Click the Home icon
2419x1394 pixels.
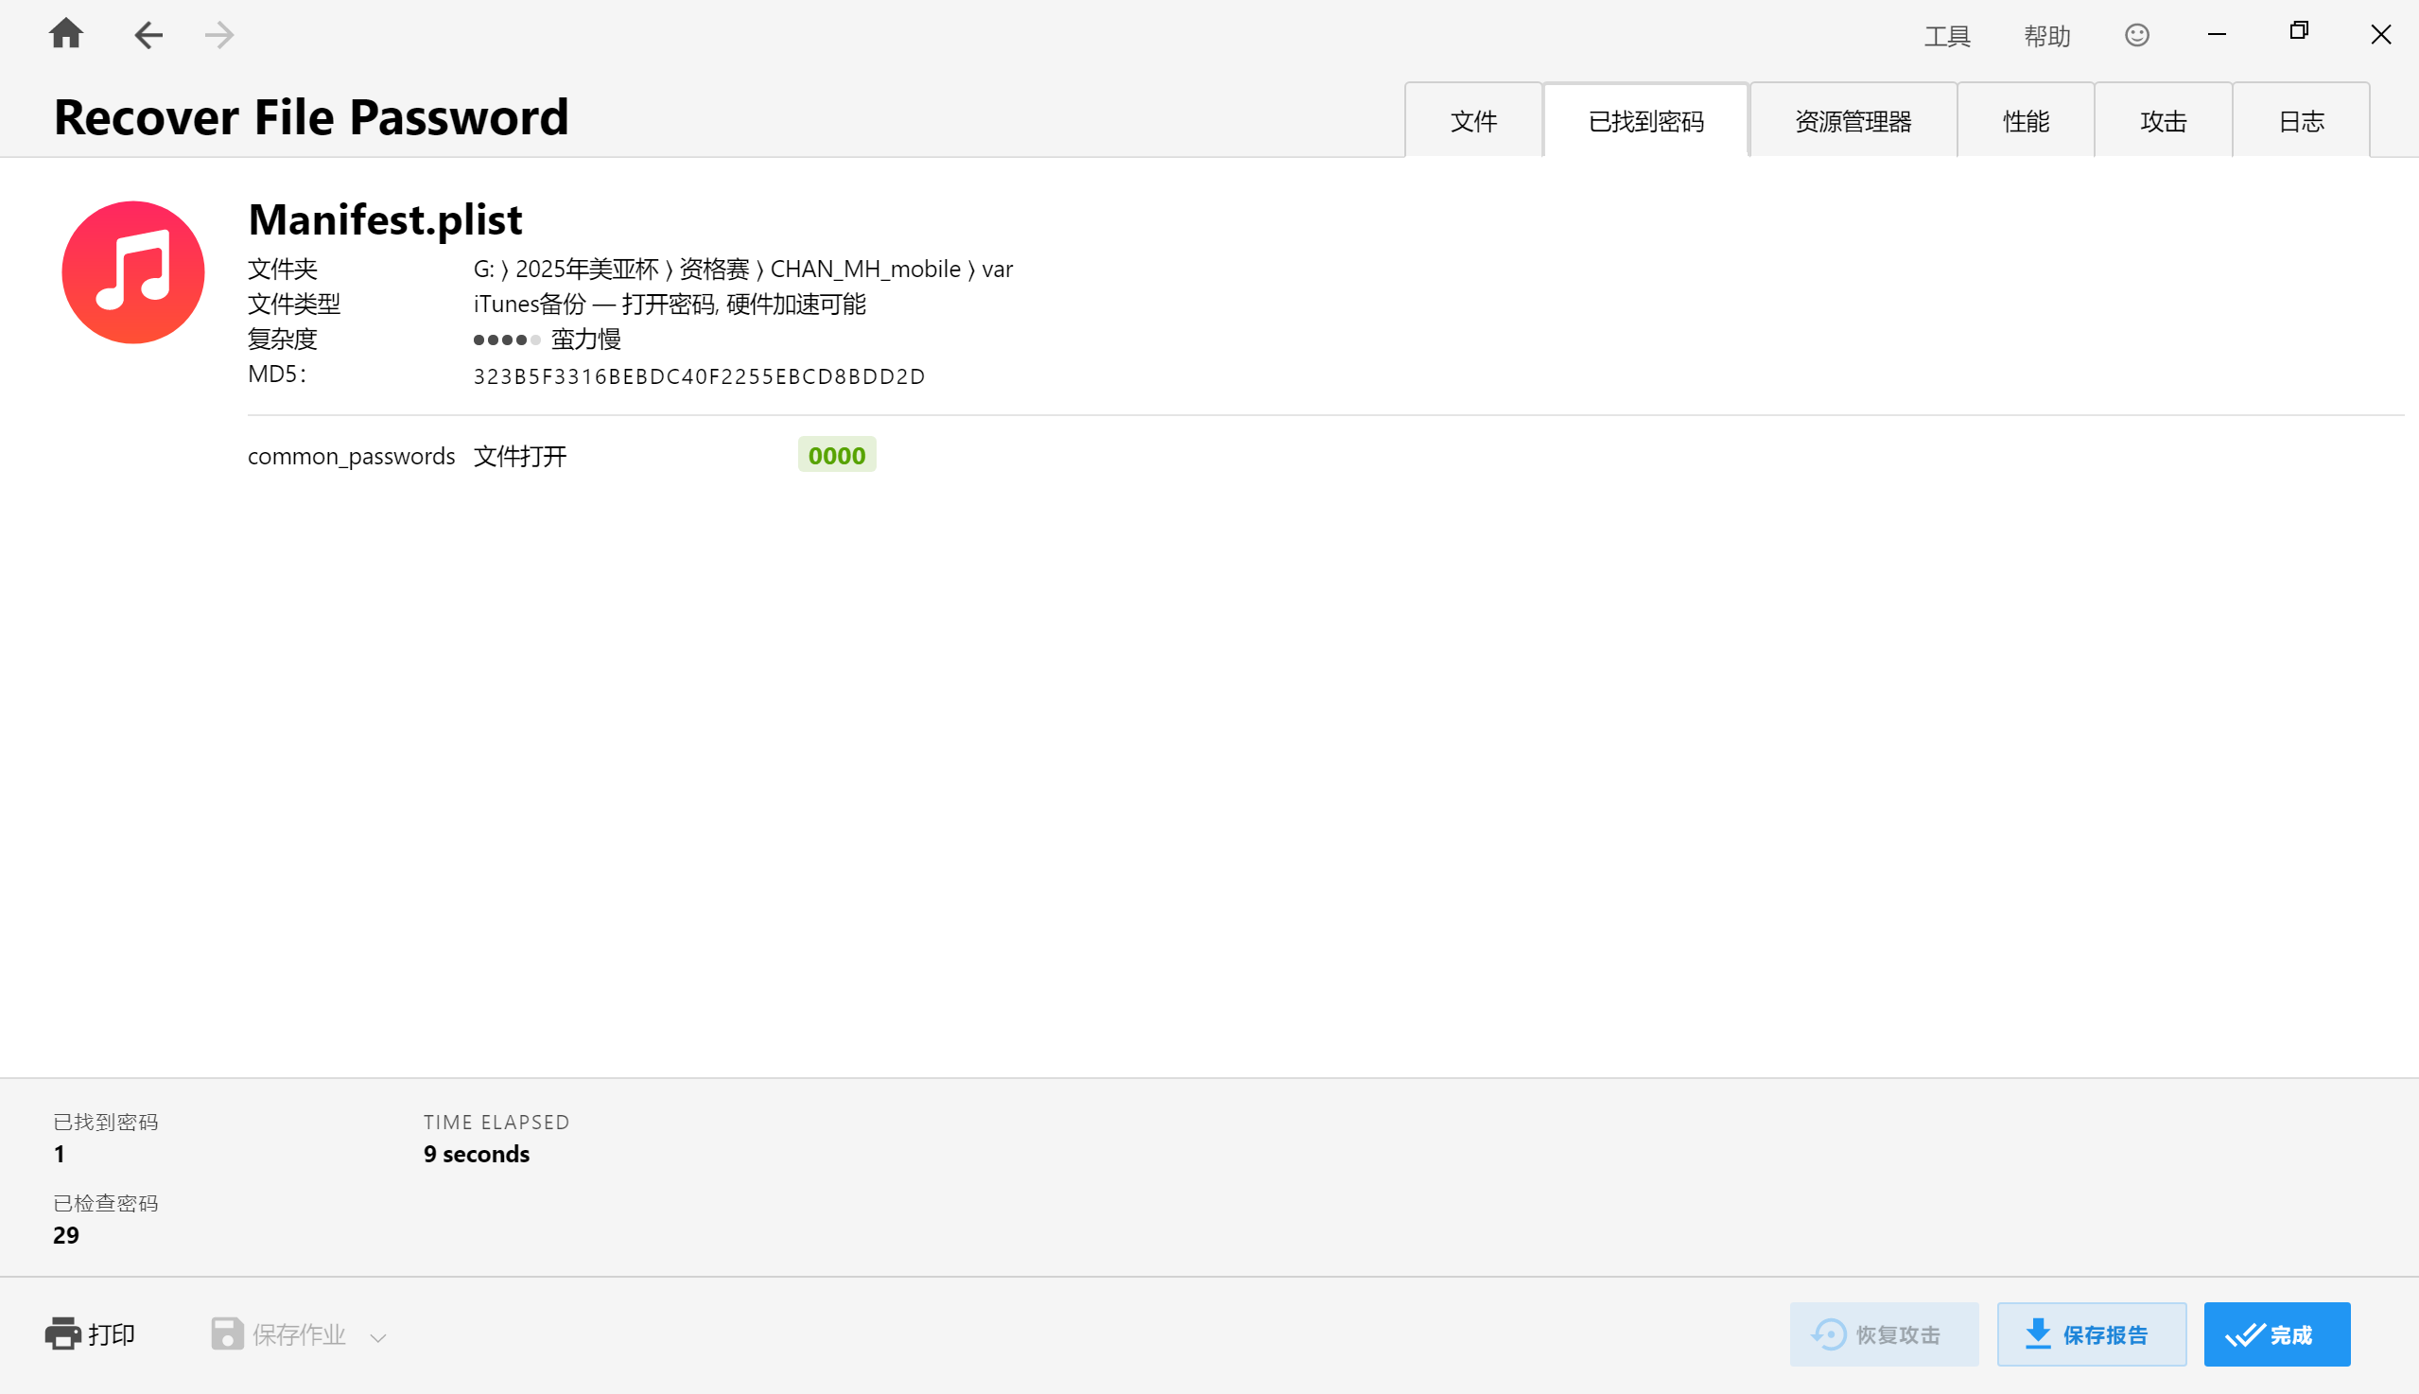click(66, 34)
